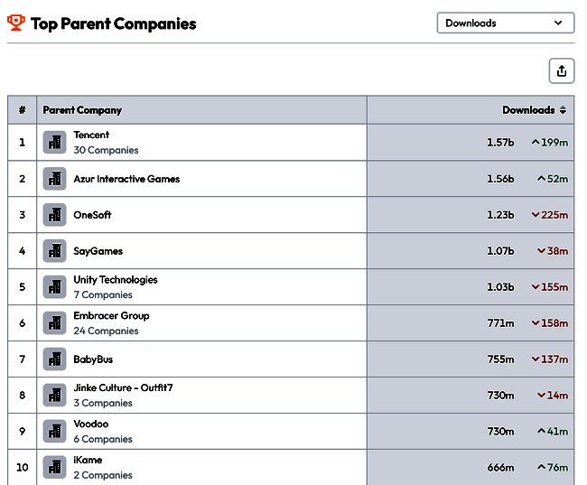Open the Jinke Culture - Outfit7 link
The image size is (587, 485).
pos(123,388)
